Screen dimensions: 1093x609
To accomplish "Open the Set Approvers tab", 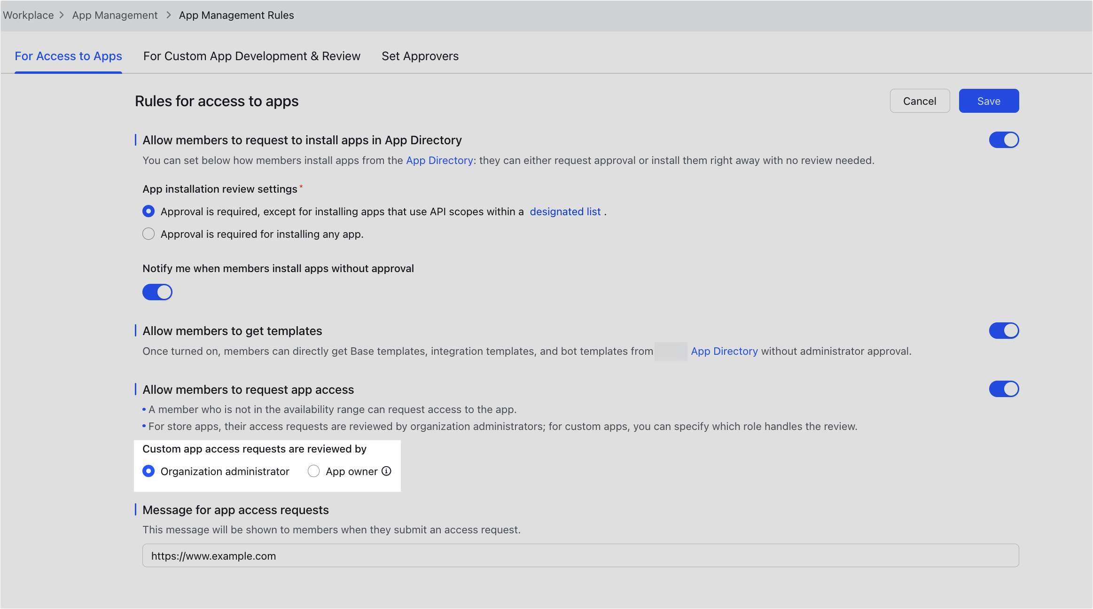I will coord(420,56).
